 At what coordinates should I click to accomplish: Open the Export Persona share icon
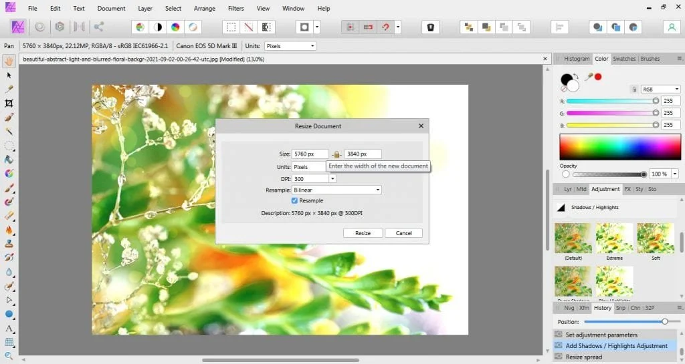(x=99, y=27)
